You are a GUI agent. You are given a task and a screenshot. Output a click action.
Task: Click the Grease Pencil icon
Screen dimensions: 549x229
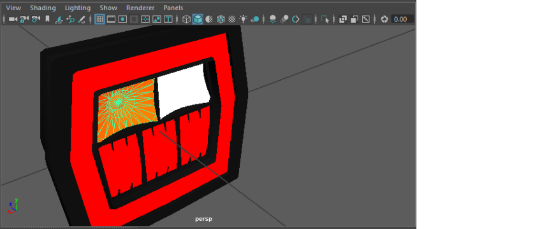[x=82, y=19]
